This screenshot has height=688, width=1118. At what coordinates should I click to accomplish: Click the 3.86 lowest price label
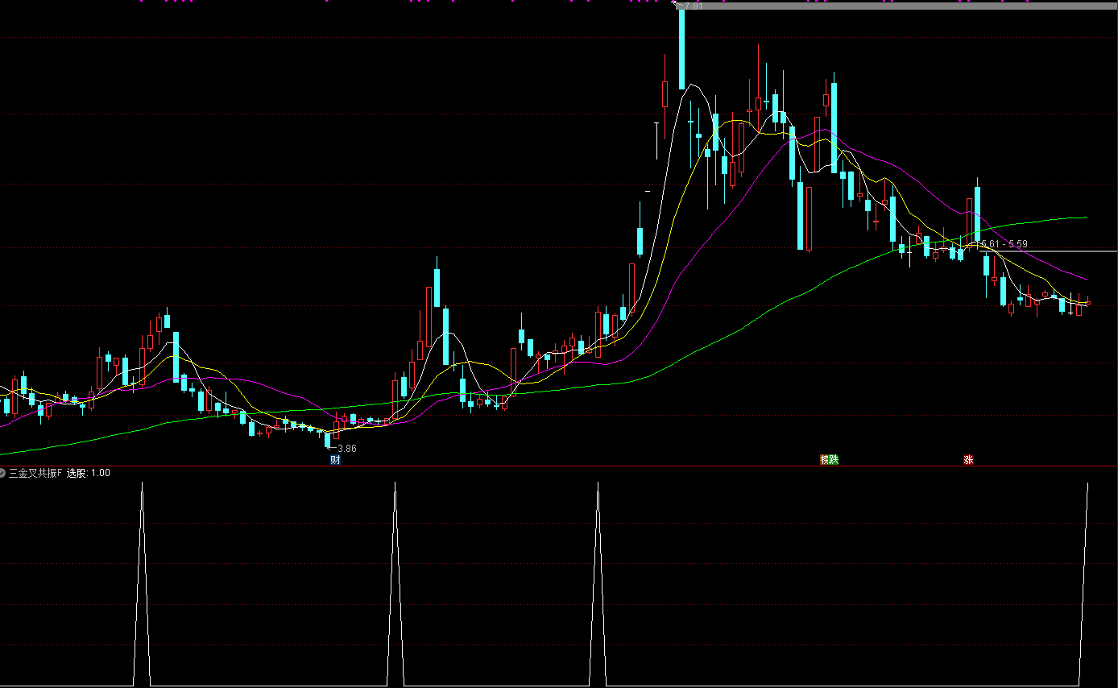pos(346,449)
